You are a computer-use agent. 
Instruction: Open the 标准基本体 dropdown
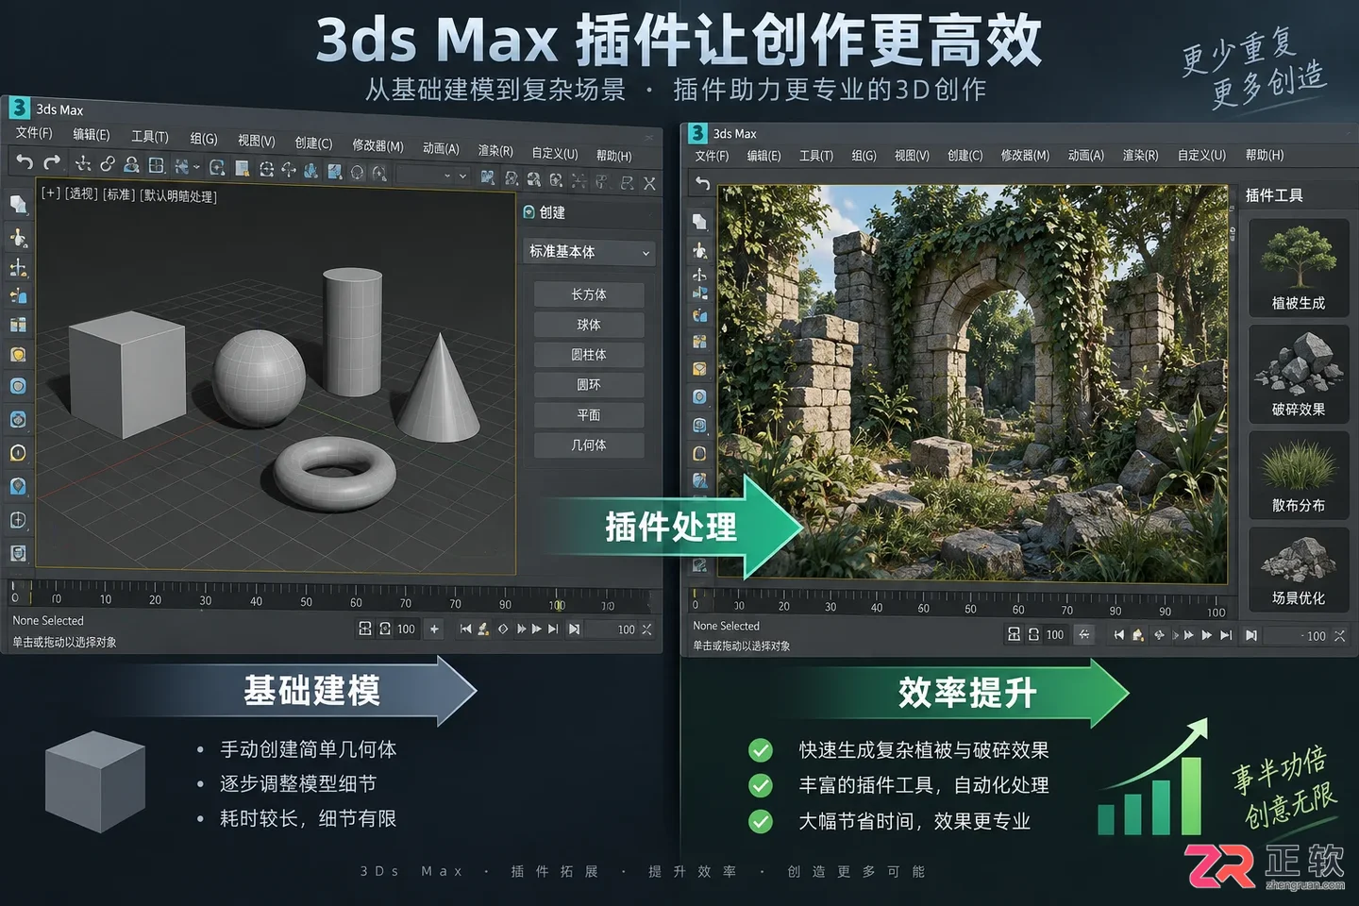[589, 252]
